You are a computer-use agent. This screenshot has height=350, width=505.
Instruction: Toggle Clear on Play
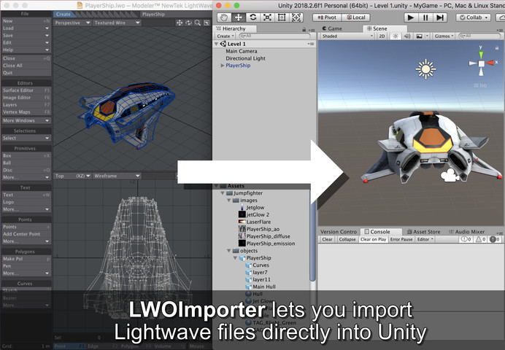tap(373, 239)
